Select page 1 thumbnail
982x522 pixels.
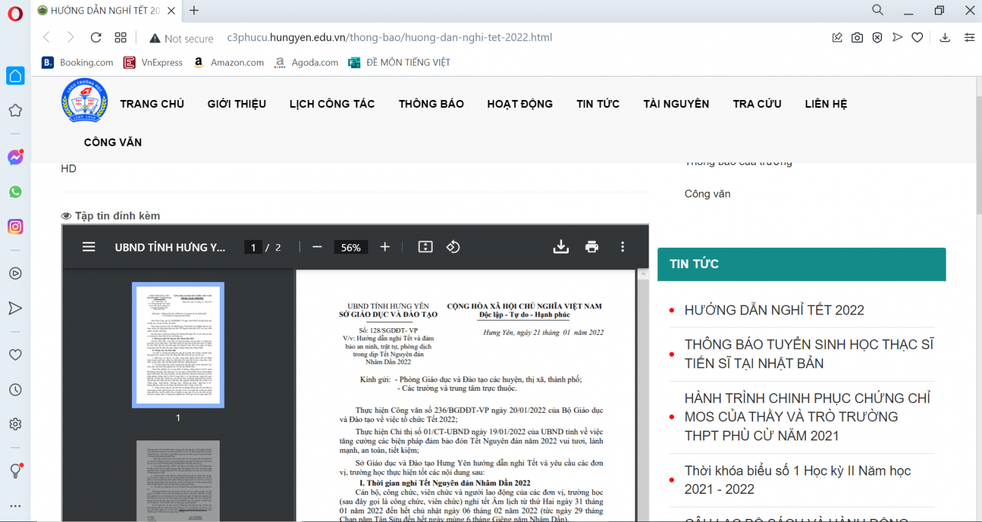(x=178, y=345)
